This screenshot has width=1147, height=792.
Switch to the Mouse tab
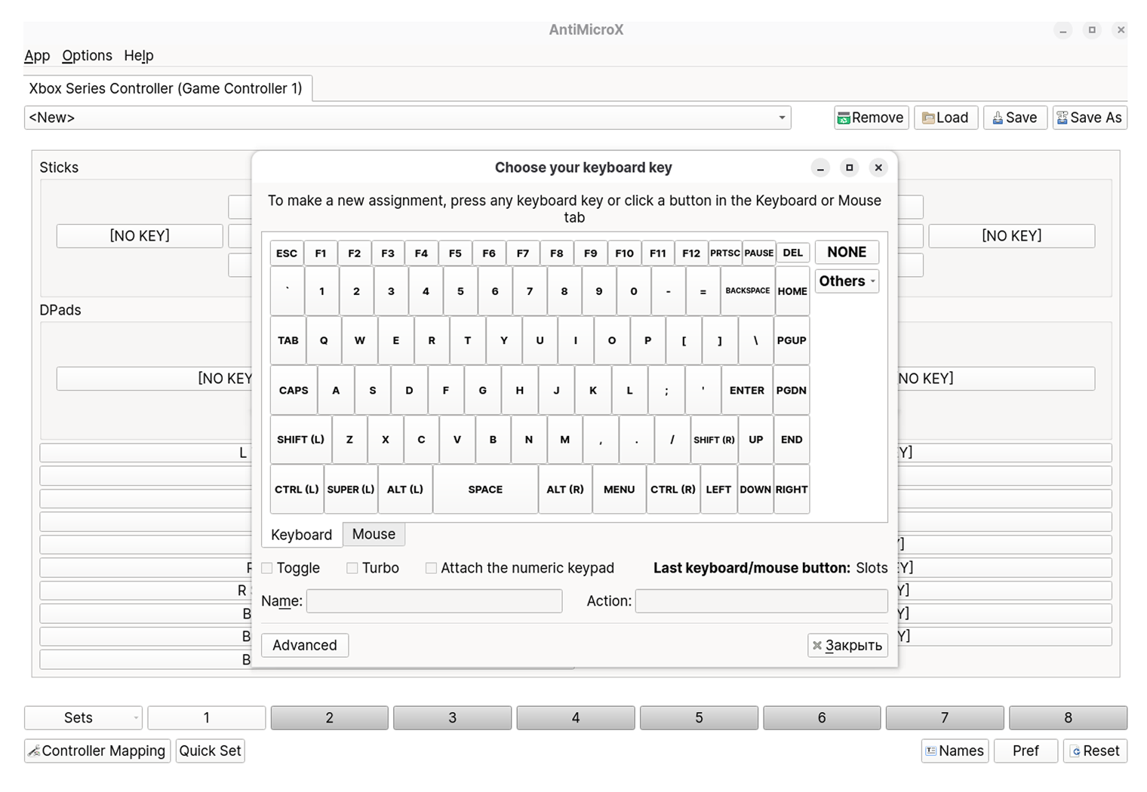(x=374, y=534)
